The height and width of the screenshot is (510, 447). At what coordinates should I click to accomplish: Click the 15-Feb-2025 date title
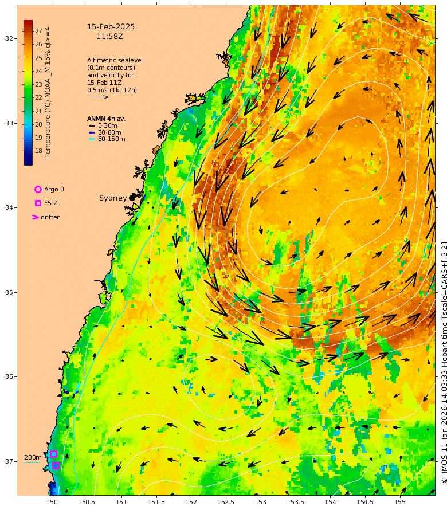tap(111, 27)
